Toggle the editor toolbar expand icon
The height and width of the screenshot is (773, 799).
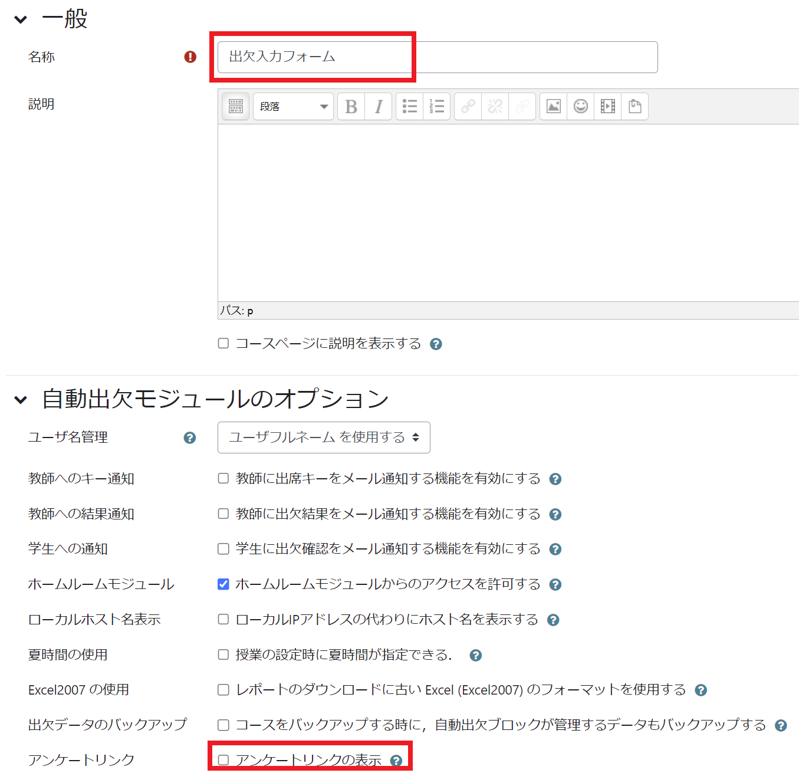[235, 106]
